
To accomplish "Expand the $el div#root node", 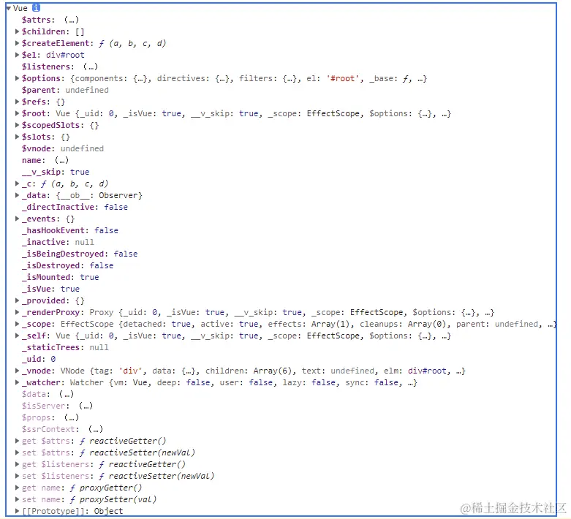I will tap(17, 55).
